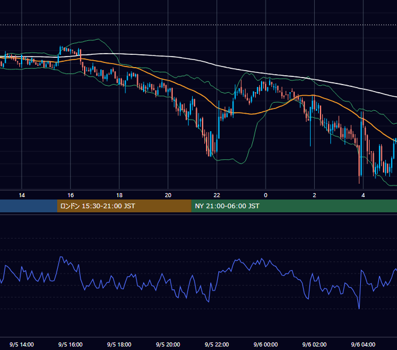
Task: Click the 0 hour label on price chart axis
Action: [x=266, y=195]
